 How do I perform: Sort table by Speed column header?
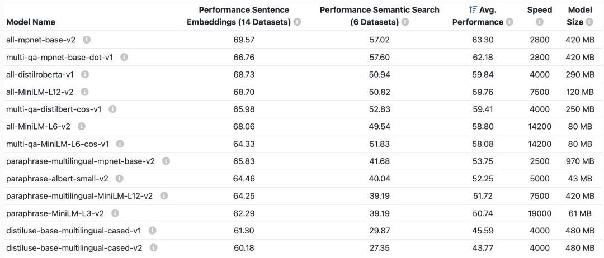tap(539, 10)
